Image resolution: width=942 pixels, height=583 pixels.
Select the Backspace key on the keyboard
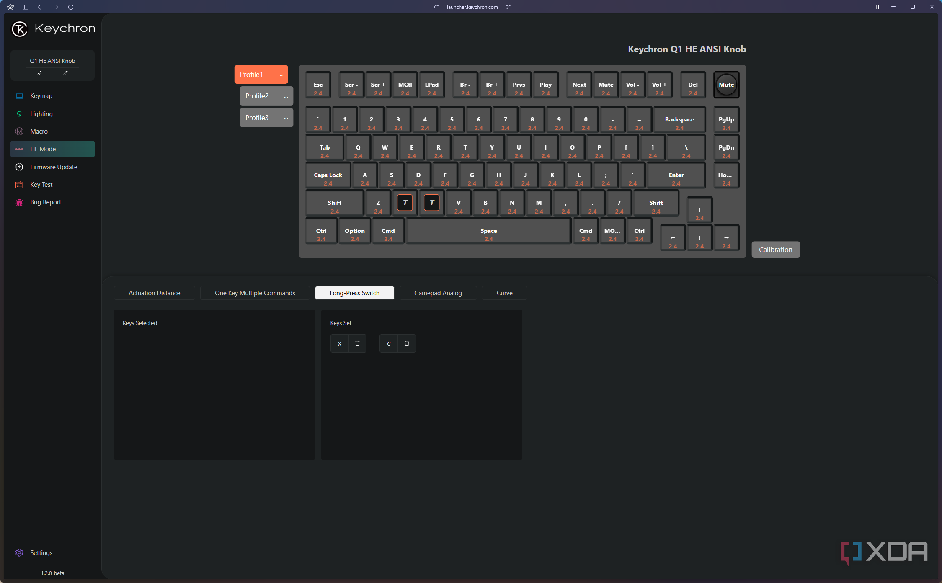tap(679, 120)
